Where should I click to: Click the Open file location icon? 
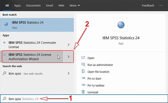83,71
